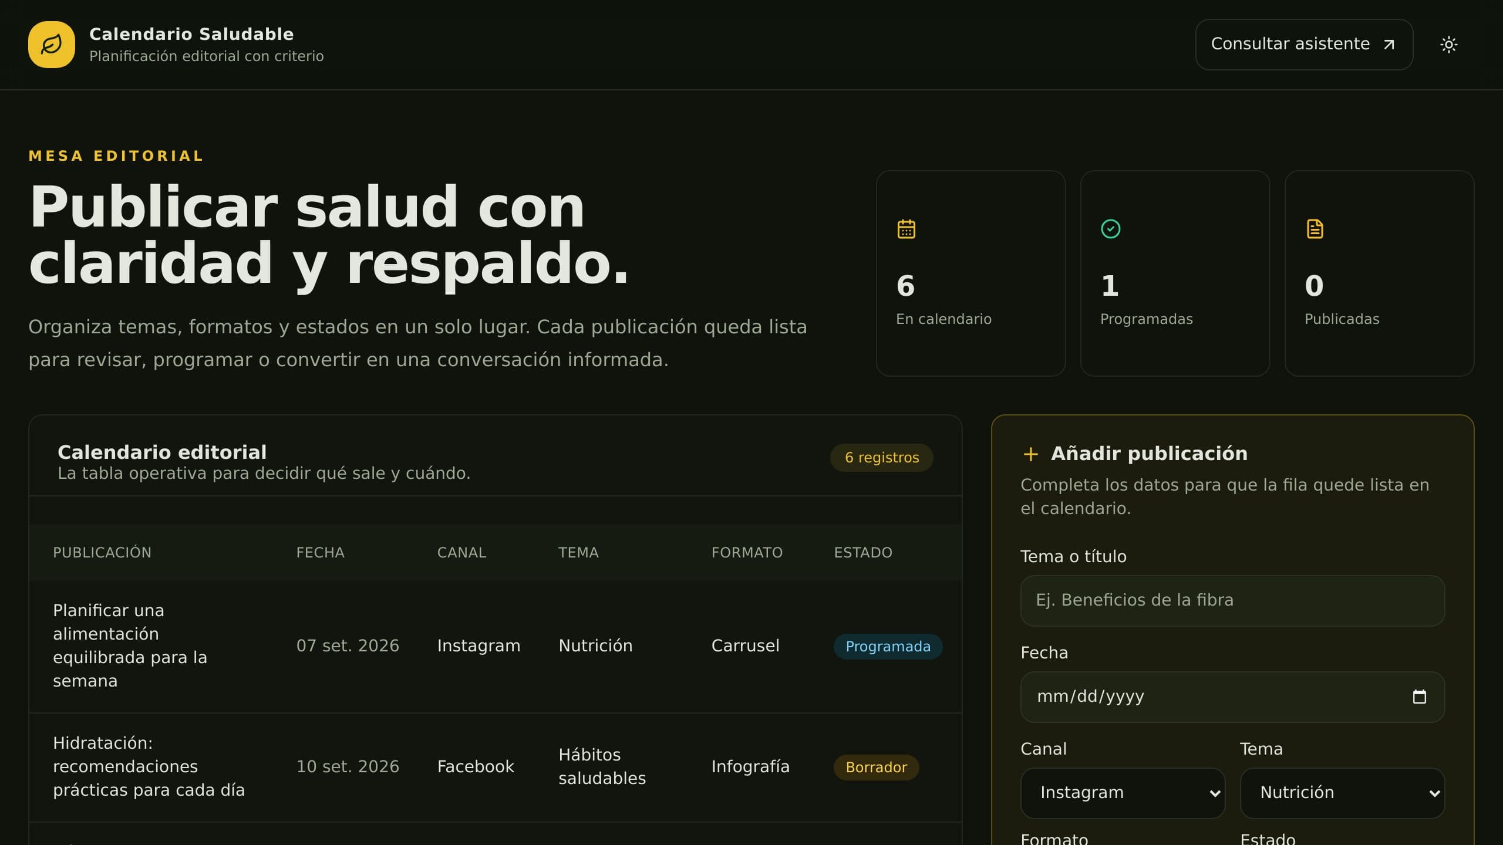Click the 'MESA EDITORIAL' eyebrow label
1503x845 pixels.
click(116, 156)
